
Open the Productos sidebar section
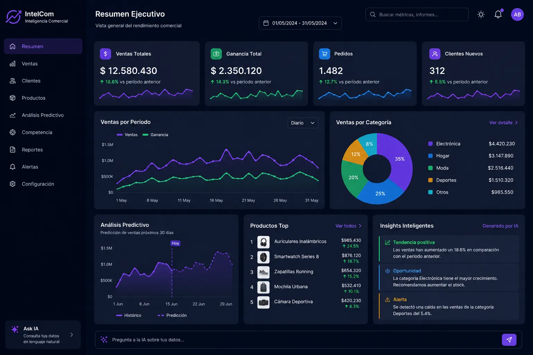(x=43, y=98)
